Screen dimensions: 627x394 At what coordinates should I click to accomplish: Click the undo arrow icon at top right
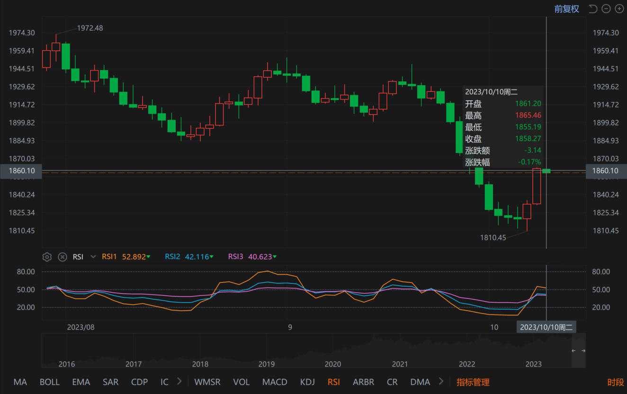tap(593, 9)
